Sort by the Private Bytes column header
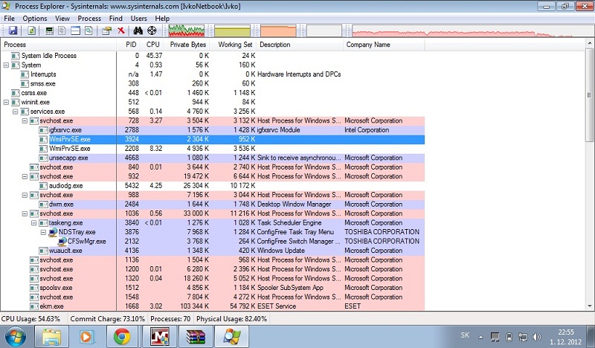 187,45
